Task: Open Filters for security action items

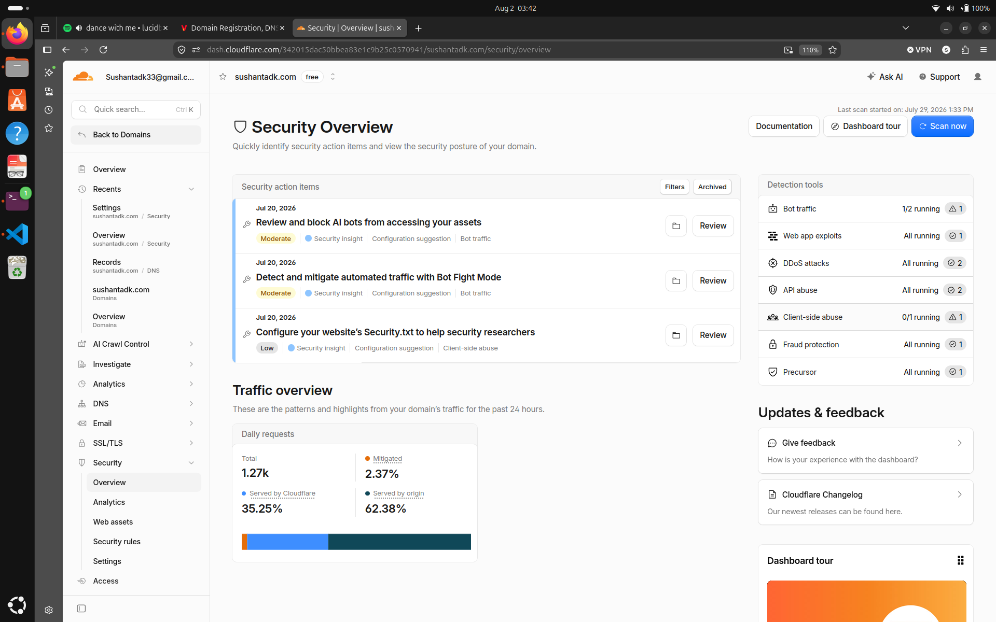Action: pos(674,187)
